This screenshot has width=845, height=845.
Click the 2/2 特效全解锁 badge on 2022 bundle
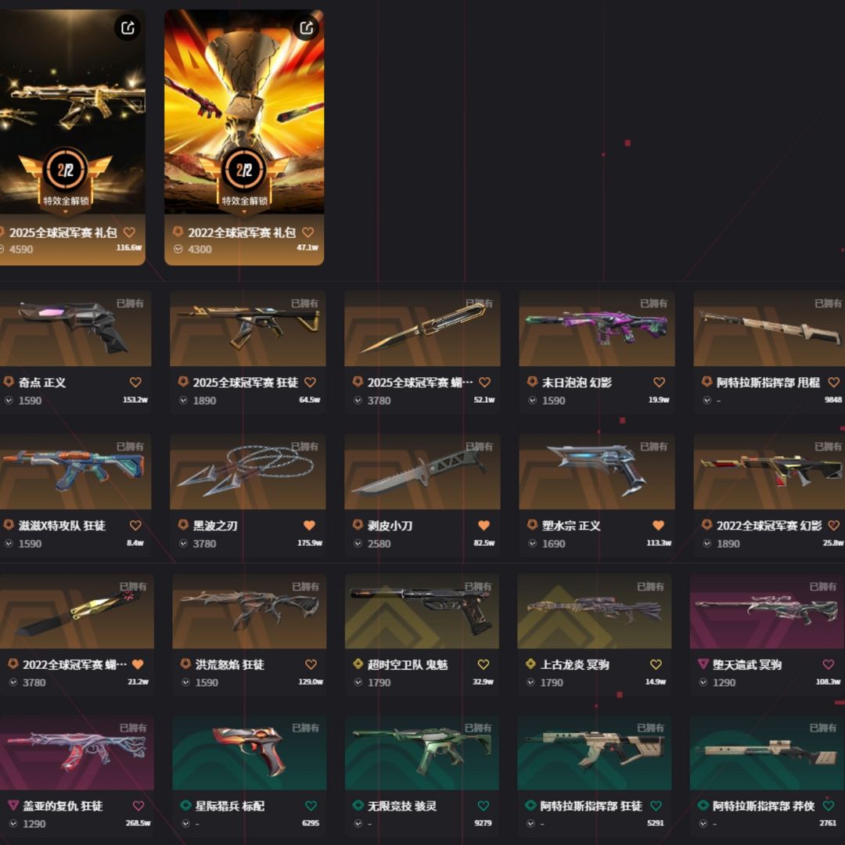click(244, 178)
